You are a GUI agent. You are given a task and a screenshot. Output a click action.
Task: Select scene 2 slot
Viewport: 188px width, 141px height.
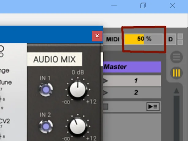coord(132,93)
